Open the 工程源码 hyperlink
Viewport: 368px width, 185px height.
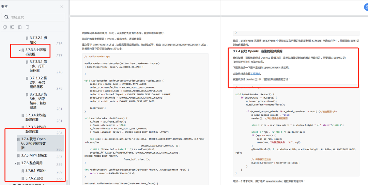[256, 74]
